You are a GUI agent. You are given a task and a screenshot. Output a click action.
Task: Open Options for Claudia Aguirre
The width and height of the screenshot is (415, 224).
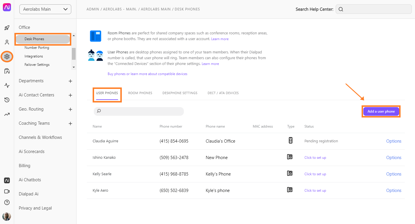coord(394,141)
